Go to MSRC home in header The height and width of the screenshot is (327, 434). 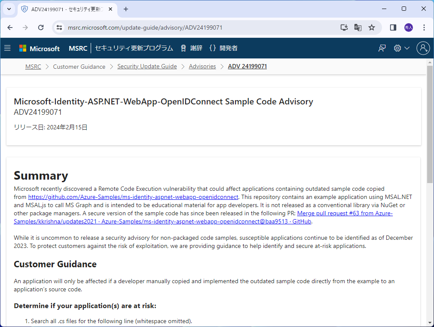pos(78,49)
